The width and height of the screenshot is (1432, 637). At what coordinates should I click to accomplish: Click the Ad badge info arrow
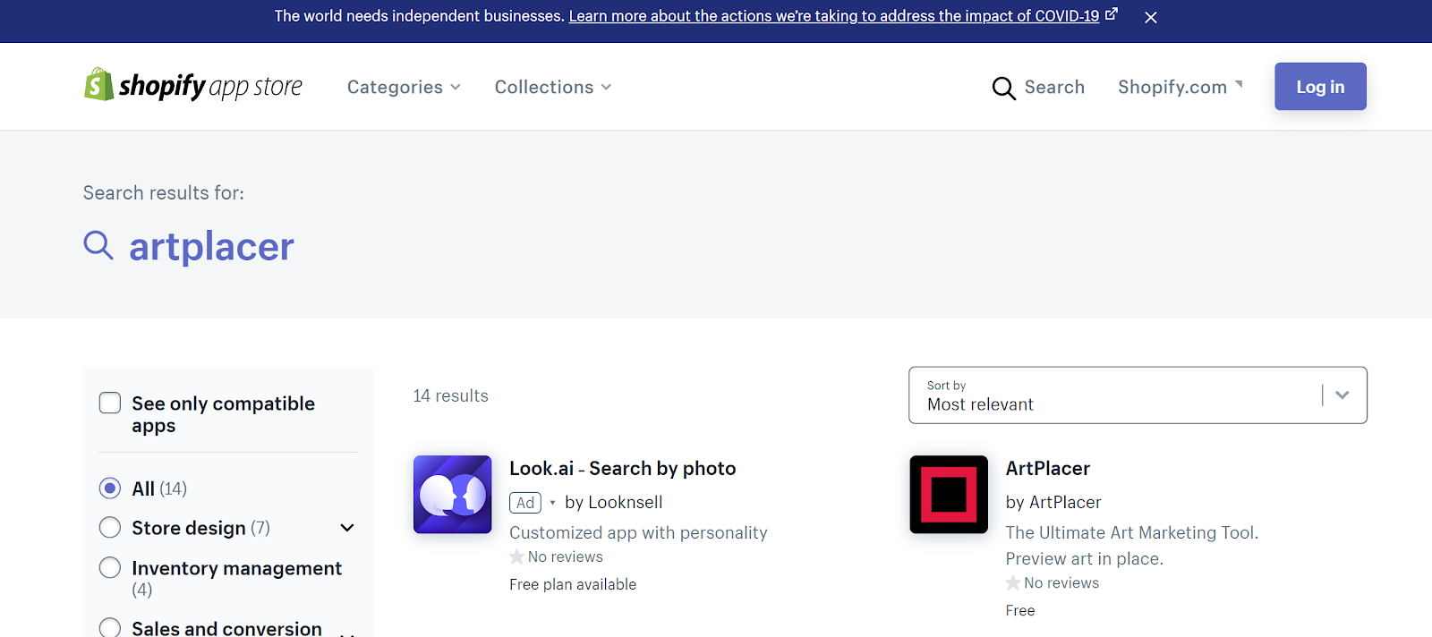pos(552,503)
